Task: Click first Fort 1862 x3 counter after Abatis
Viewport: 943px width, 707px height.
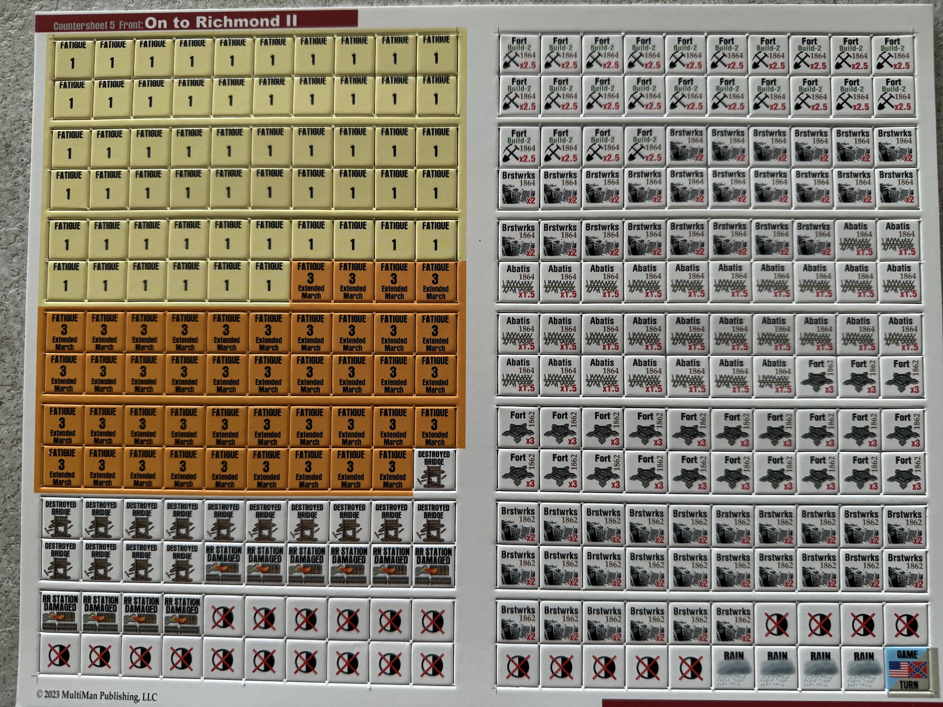Action: point(816,376)
